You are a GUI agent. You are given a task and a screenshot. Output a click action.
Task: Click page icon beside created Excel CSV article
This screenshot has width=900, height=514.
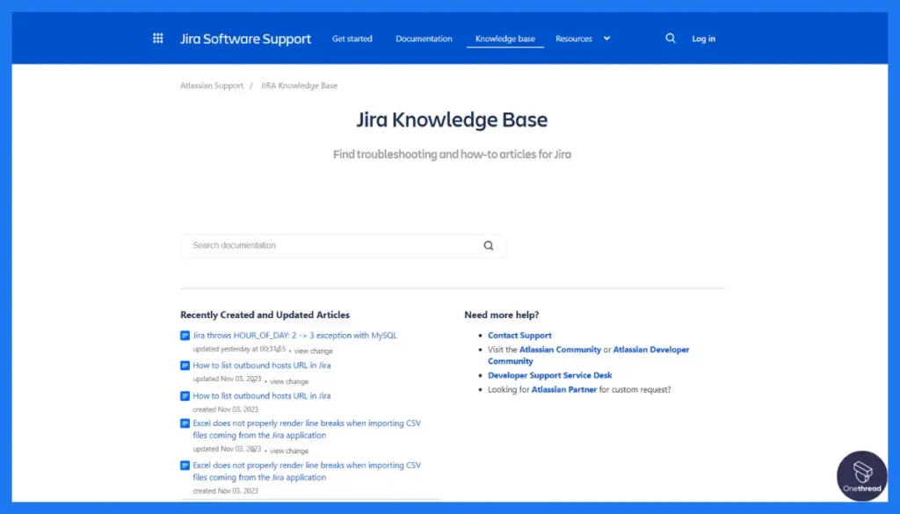coord(185,466)
